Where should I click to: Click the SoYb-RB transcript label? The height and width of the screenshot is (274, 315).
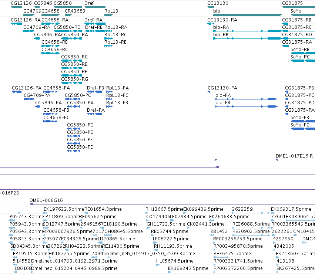(x=300, y=50)
